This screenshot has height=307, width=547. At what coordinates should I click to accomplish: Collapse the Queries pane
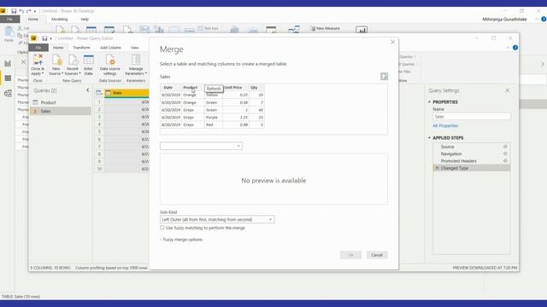(x=87, y=90)
